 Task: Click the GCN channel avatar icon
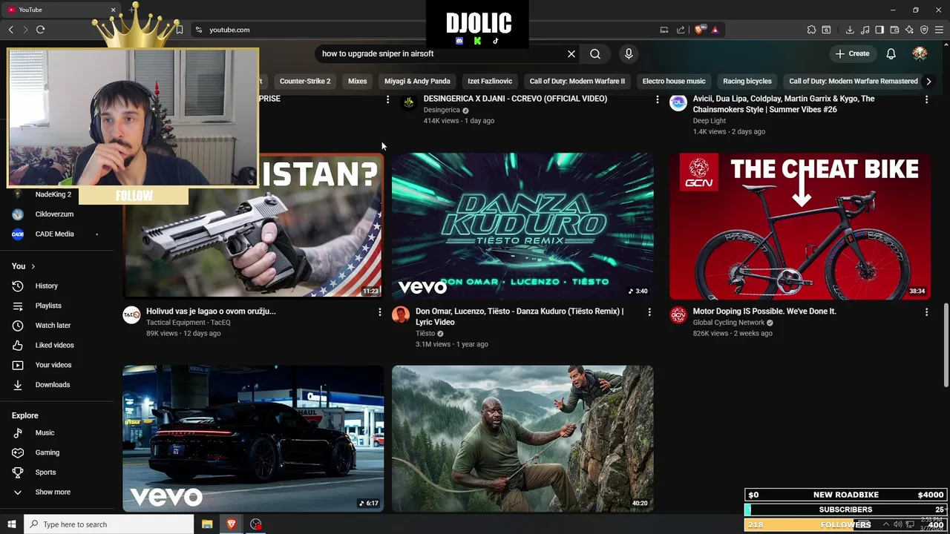pos(678,315)
